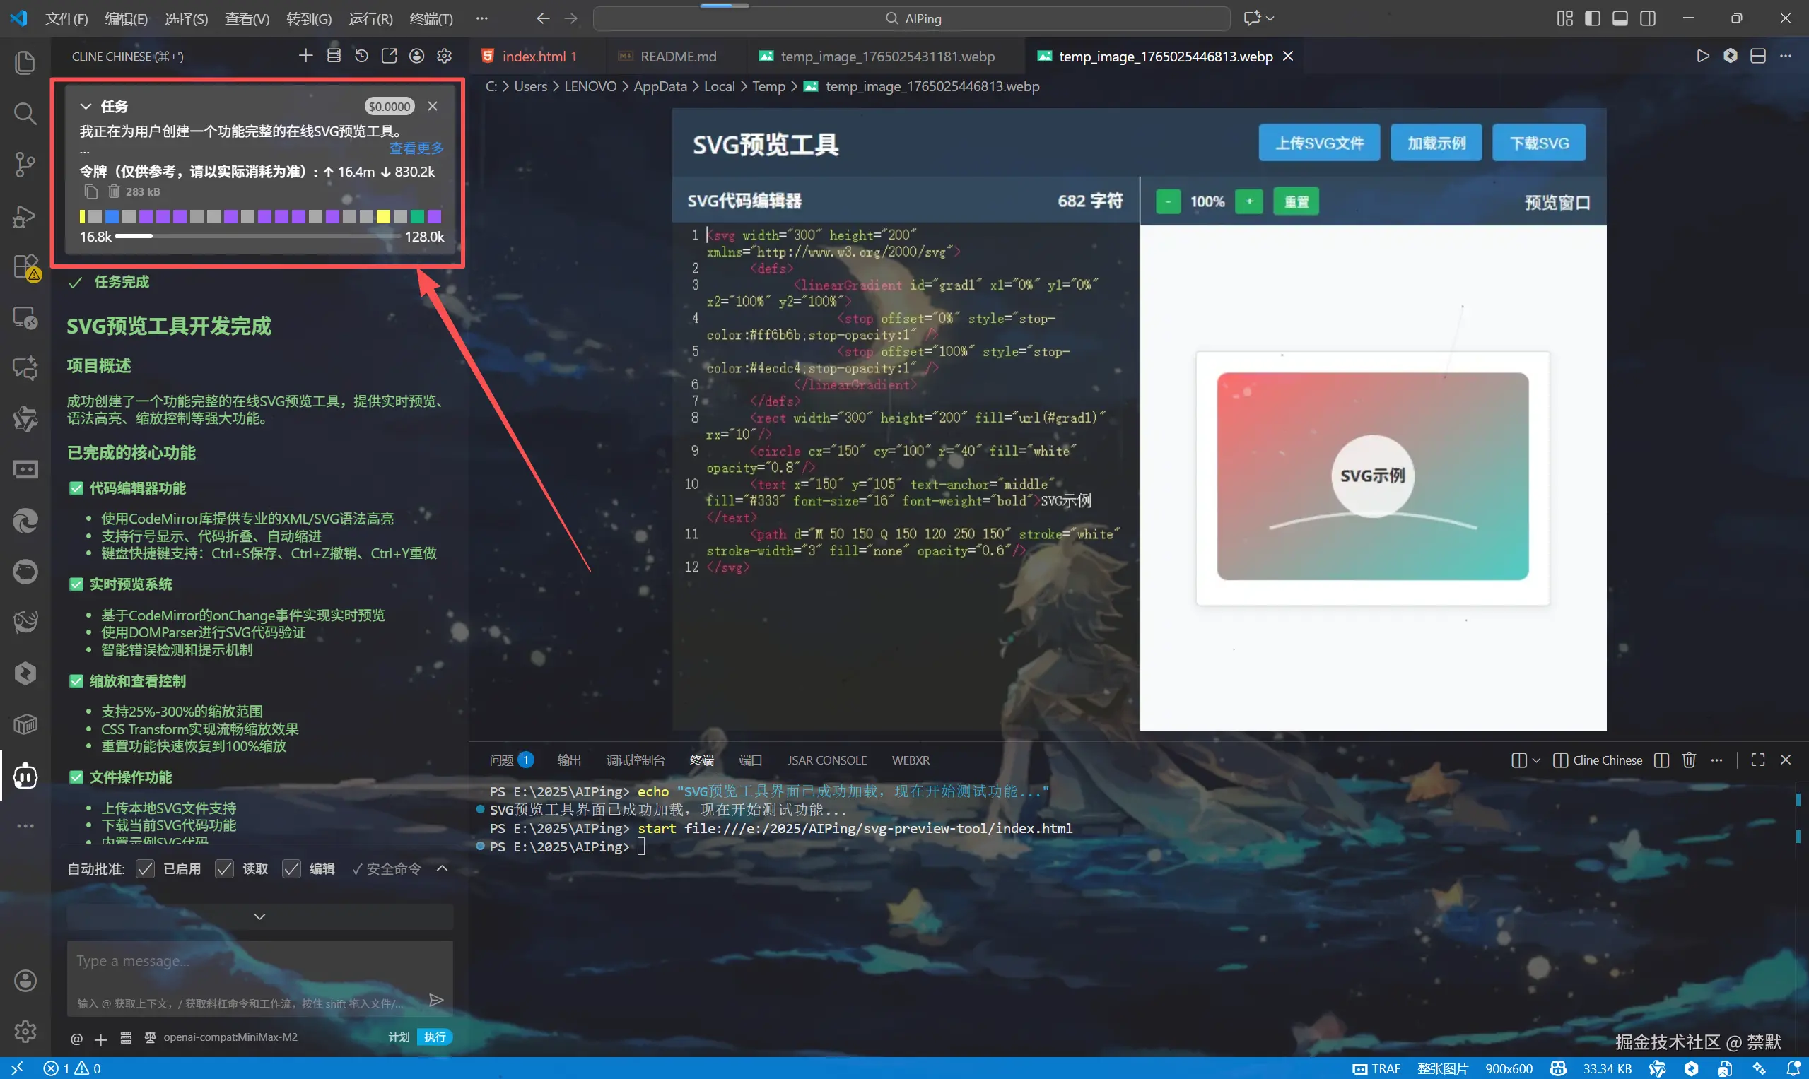Viewport: 1809px width, 1079px height.
Task: Switch to 计划 mode button
Action: click(x=399, y=1037)
